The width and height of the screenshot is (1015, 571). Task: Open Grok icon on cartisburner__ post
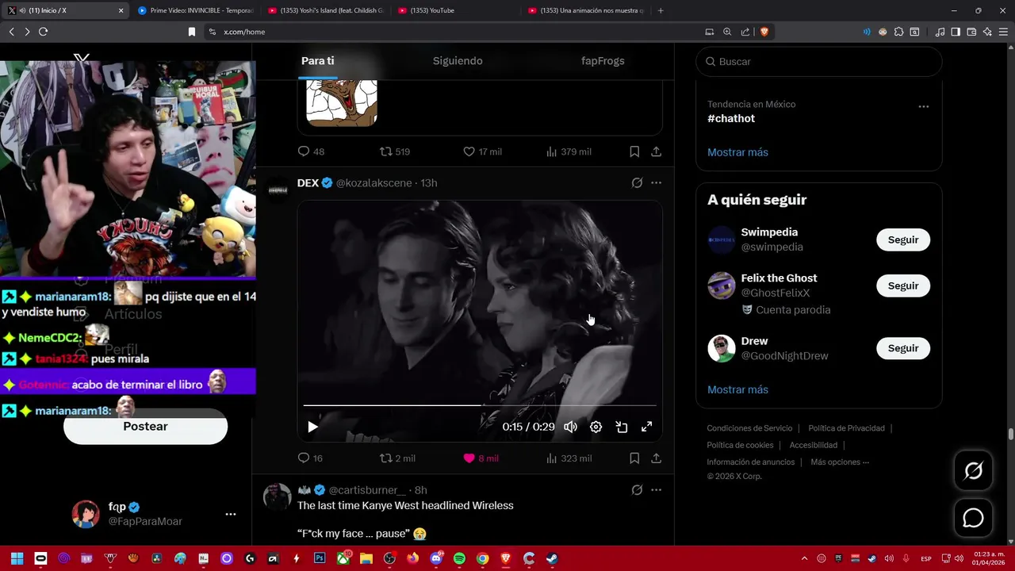pyautogui.click(x=637, y=490)
